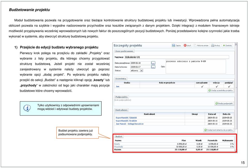Toggle podgląd checkmark for Jan

click(229, 86)
